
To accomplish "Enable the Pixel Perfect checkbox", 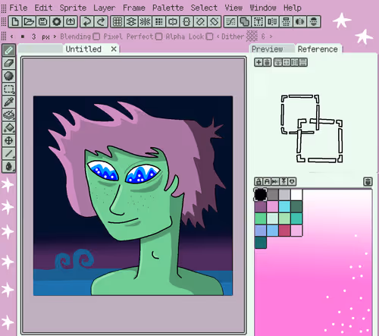I will [158, 36].
